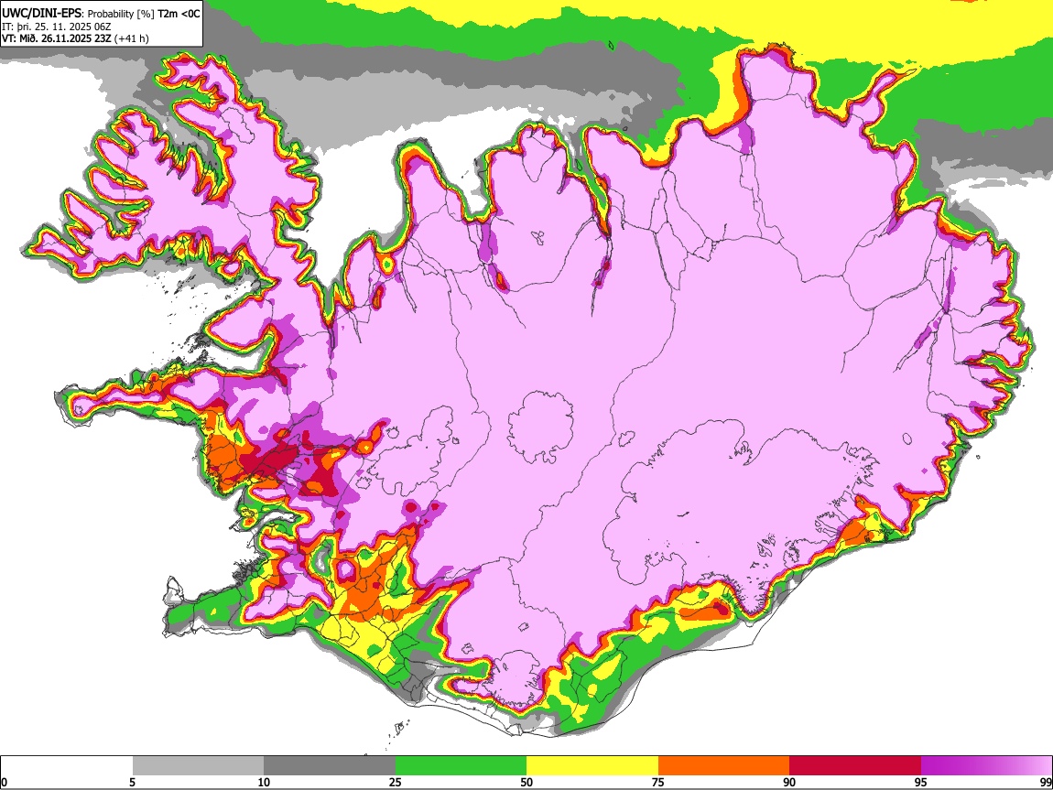Click the 'T2m <0C' parameter label
This screenshot has height=790, width=1053.
click(x=179, y=14)
